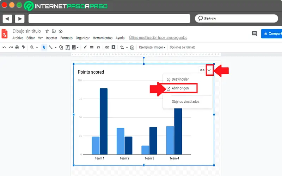
Task: Click the rotation handle above the chart
Action: point(144,58)
